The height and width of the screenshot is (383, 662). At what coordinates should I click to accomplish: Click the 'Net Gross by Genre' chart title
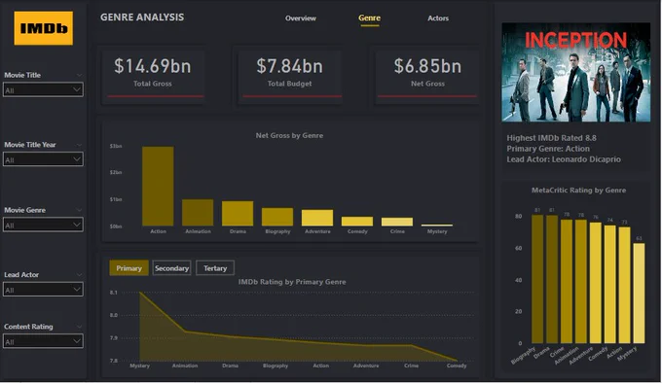pyautogui.click(x=290, y=136)
